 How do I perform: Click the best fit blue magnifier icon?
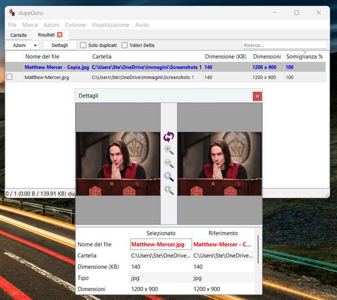click(168, 177)
